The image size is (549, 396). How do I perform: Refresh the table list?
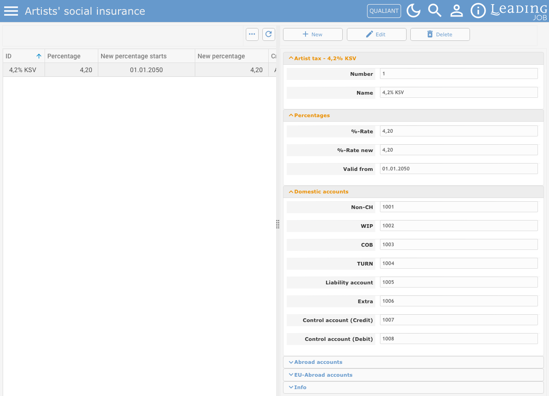tap(269, 34)
